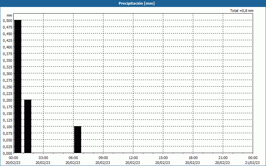The image size is (266, 166).
Task: Click the 0,300 y-axis label
Action: click(8, 73)
